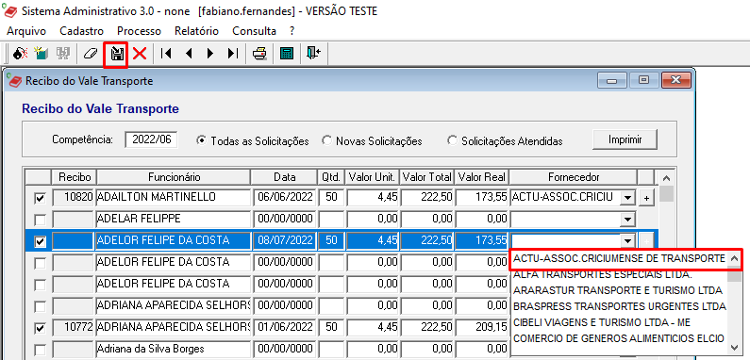Open the Processo menu
Image resolution: width=750 pixels, height=360 pixels.
tap(140, 31)
